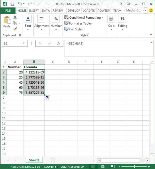The height and width of the screenshot is (169, 155).
Task: Click the vertical scroll up arrow
Action: [152, 62]
